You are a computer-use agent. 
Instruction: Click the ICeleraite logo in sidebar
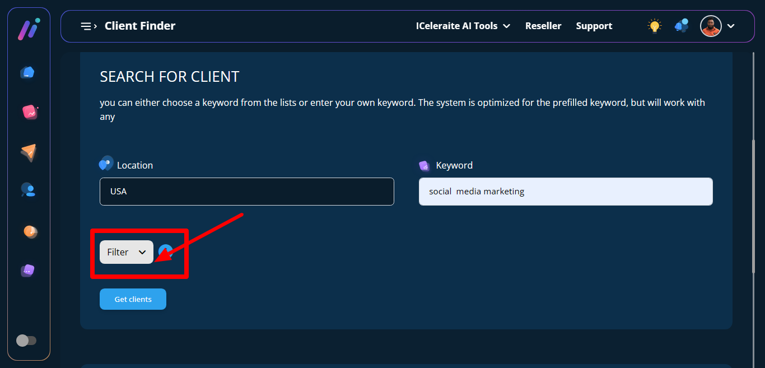click(x=28, y=29)
